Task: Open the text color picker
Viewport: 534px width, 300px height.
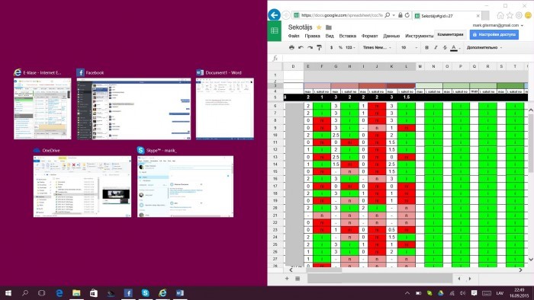Action: coord(455,48)
